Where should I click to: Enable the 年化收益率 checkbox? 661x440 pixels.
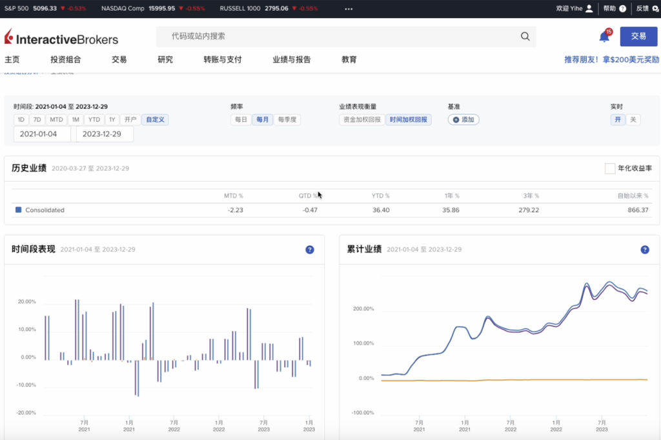pos(609,168)
